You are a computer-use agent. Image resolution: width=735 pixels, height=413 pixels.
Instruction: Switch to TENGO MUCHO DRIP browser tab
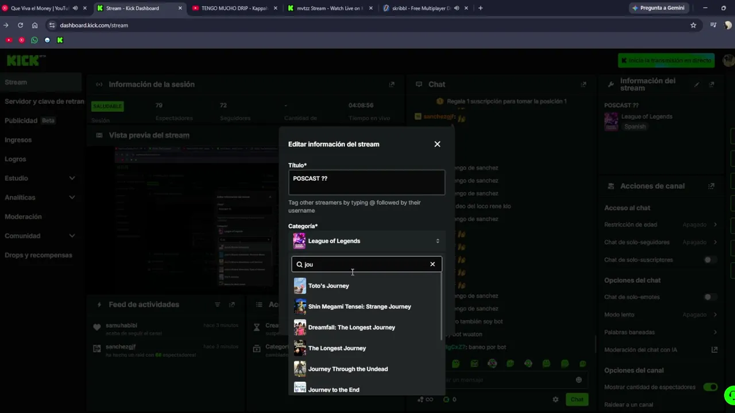[x=234, y=8]
